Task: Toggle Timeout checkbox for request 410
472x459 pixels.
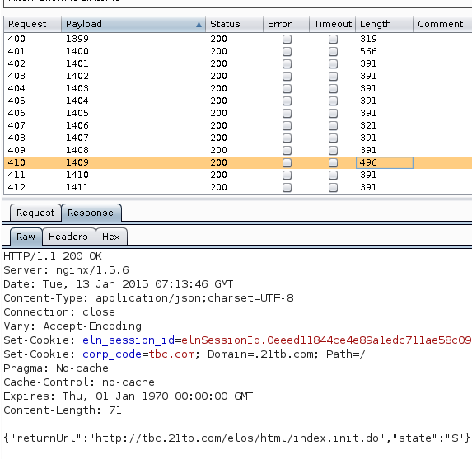Action: (333, 162)
